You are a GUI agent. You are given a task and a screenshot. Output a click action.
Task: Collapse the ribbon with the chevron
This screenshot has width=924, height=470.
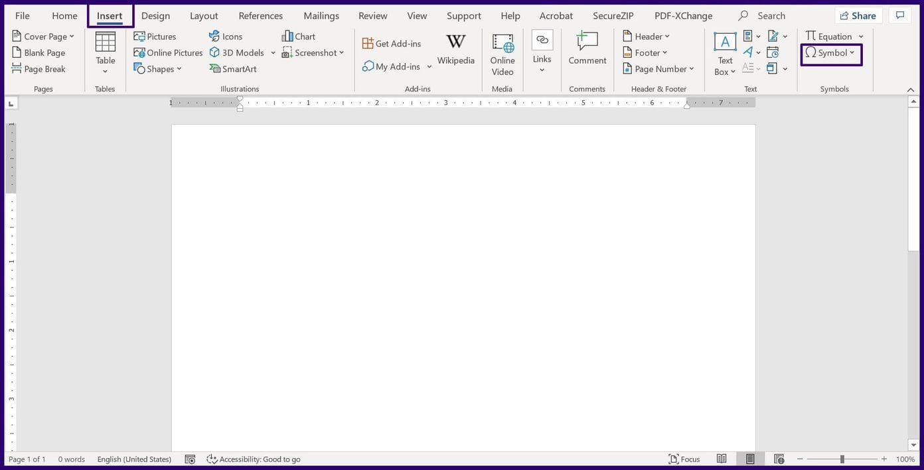click(x=910, y=89)
